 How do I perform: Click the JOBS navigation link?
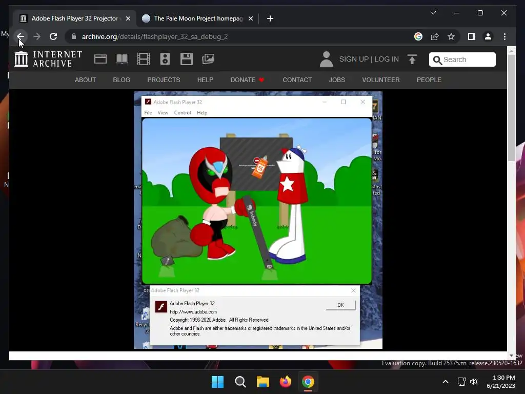pyautogui.click(x=337, y=80)
